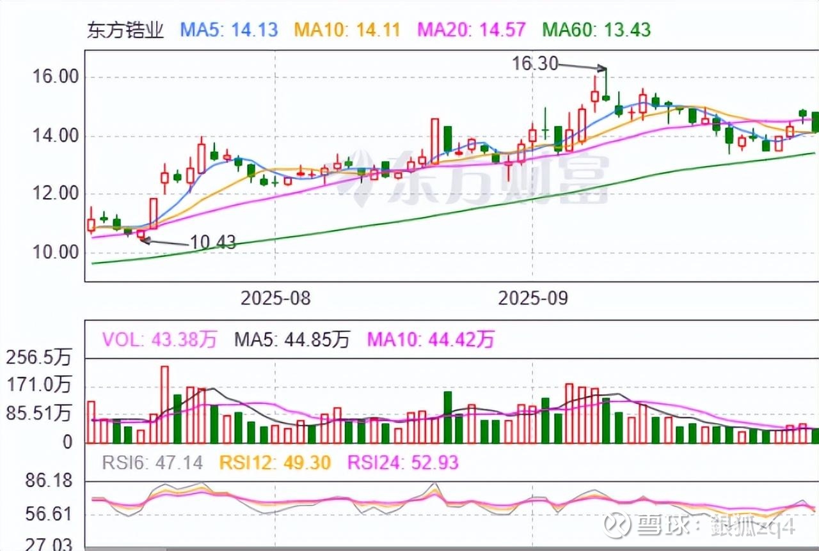Select the MA10: 14.11 indicator label
819x551 pixels.
347,29
